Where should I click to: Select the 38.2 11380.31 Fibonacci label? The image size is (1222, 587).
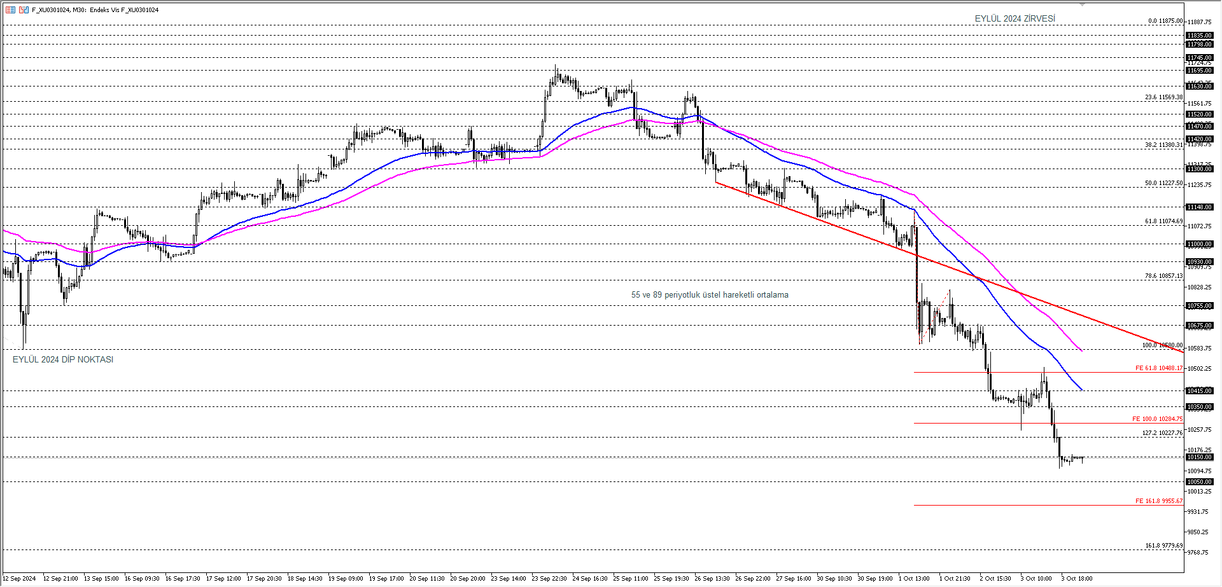coord(1163,145)
